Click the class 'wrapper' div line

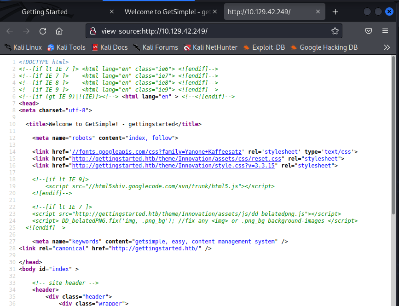point(93,303)
